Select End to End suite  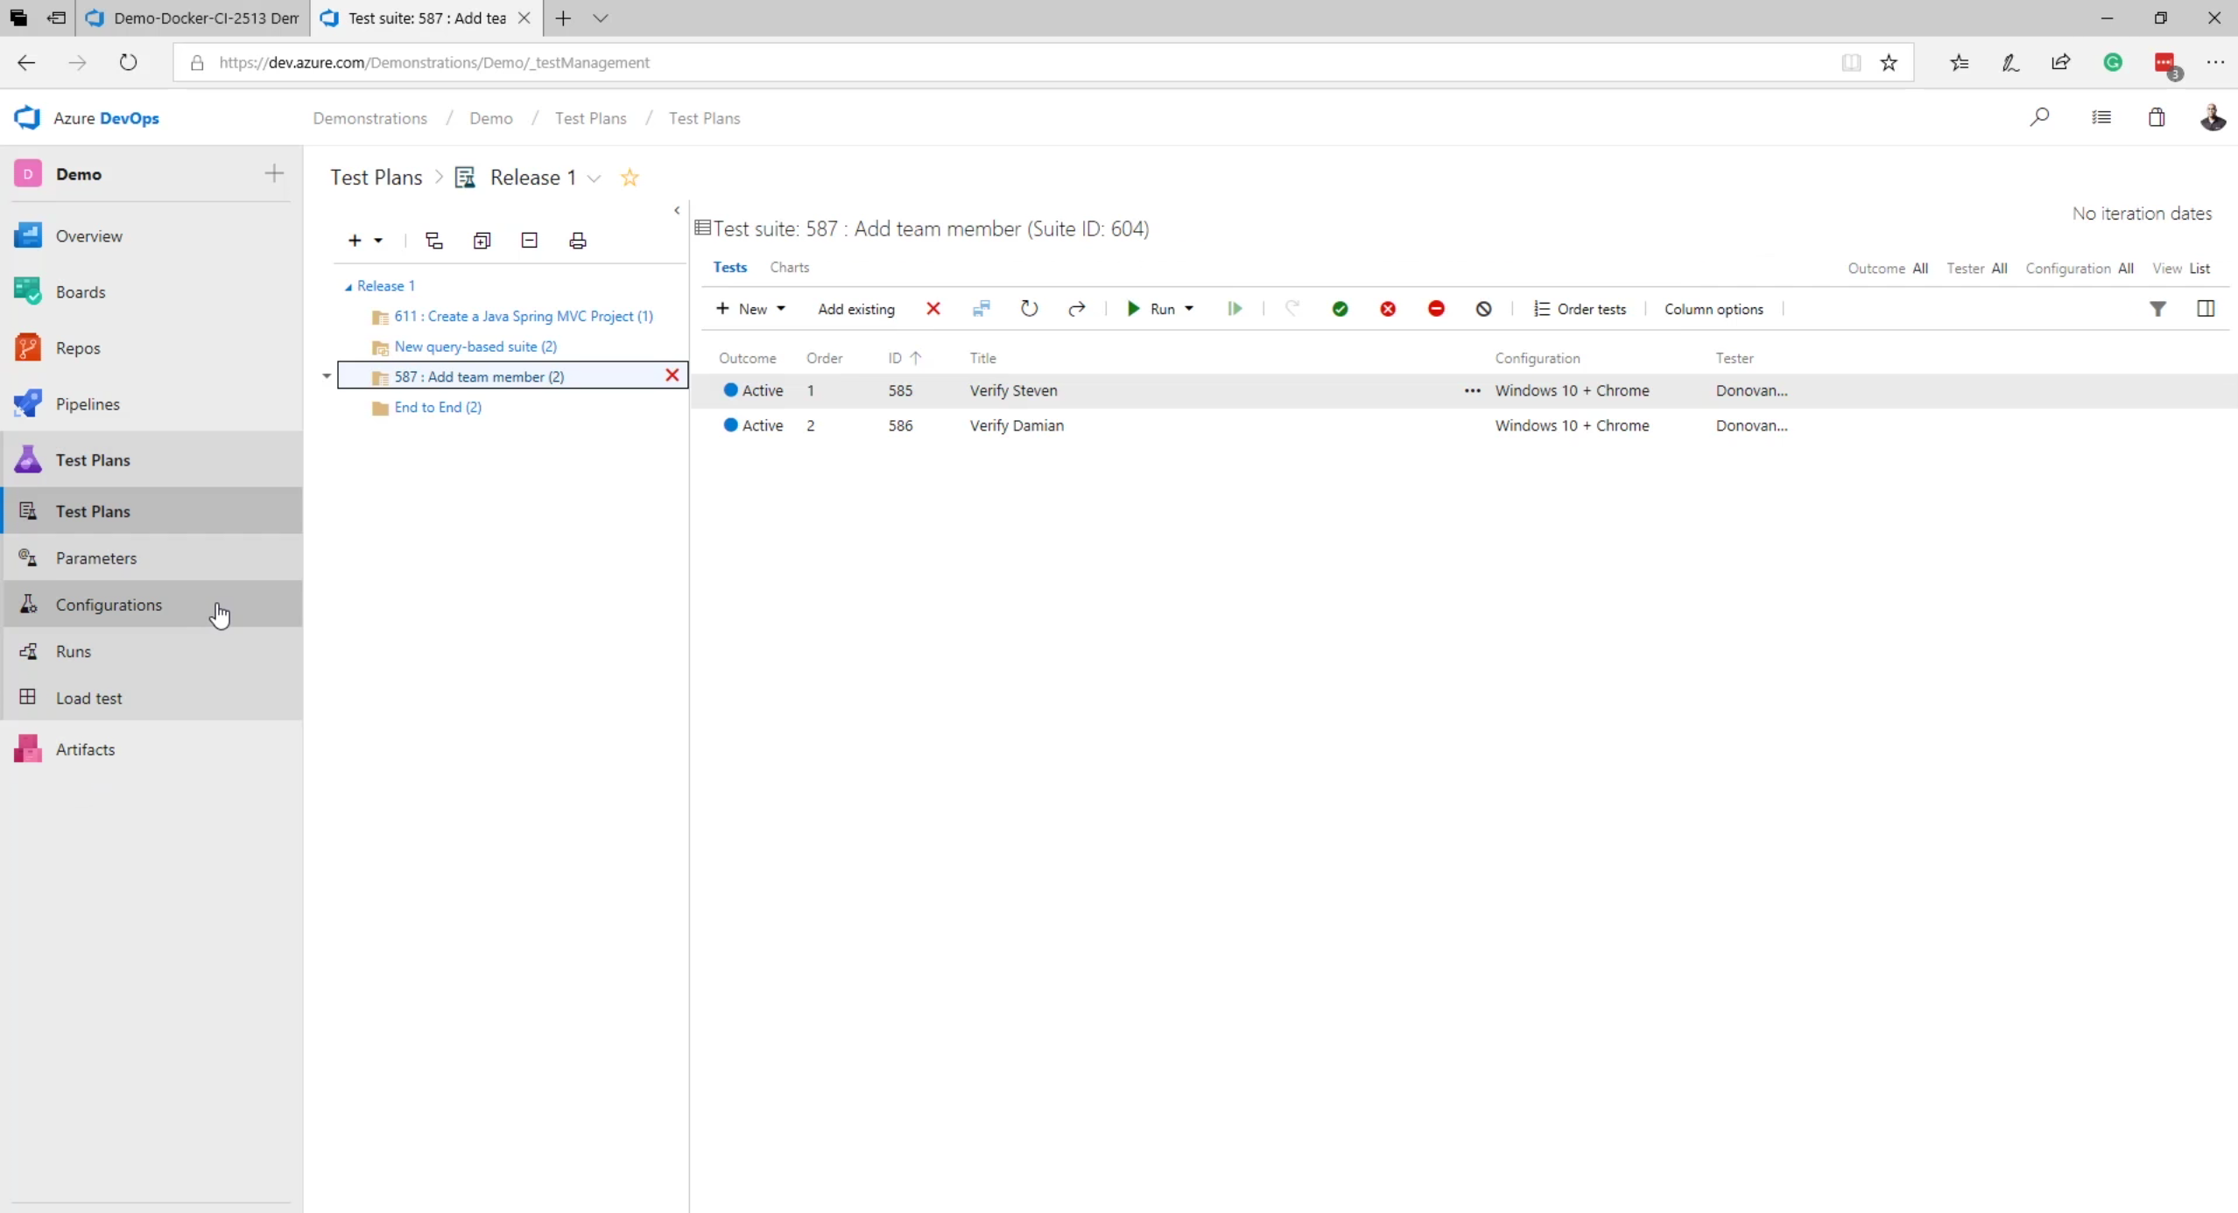pos(438,407)
